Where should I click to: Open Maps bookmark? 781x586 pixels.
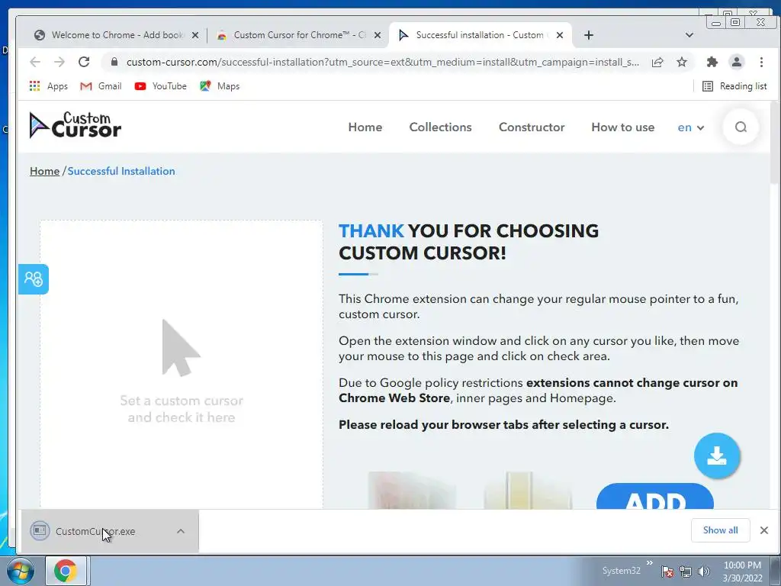click(220, 86)
